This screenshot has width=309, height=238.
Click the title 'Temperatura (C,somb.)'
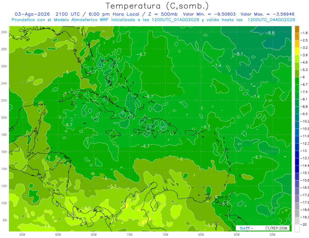157,6
